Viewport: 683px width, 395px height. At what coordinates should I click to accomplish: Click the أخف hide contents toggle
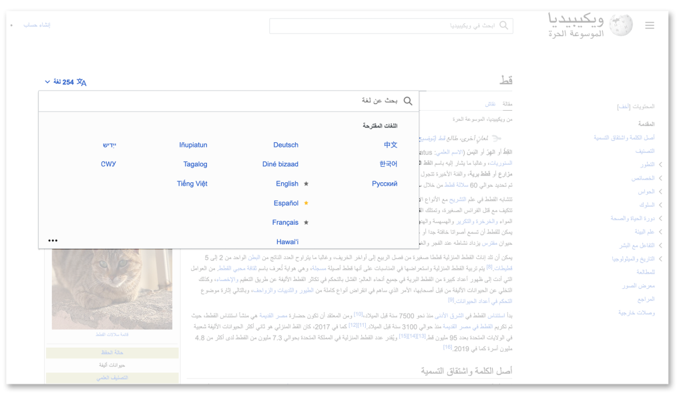coord(624,106)
